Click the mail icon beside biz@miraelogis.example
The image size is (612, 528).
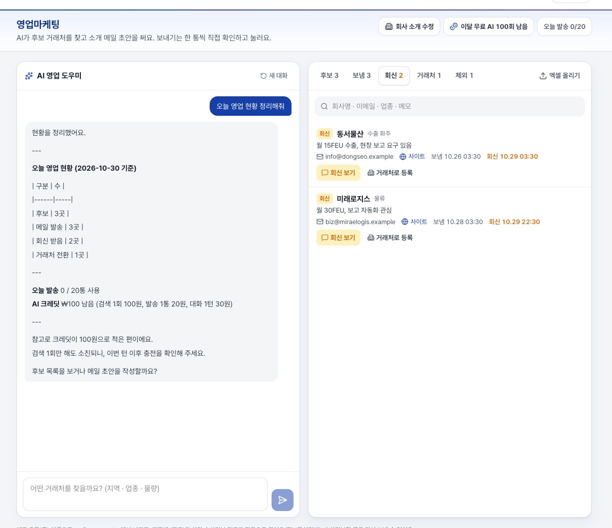pos(320,222)
